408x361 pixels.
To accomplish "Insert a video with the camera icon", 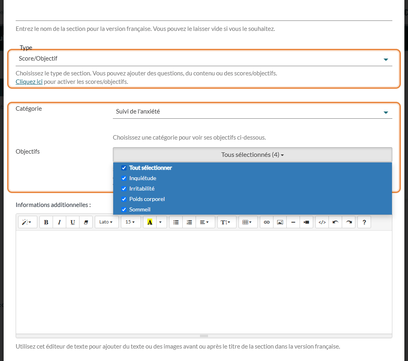I will click(x=306, y=222).
